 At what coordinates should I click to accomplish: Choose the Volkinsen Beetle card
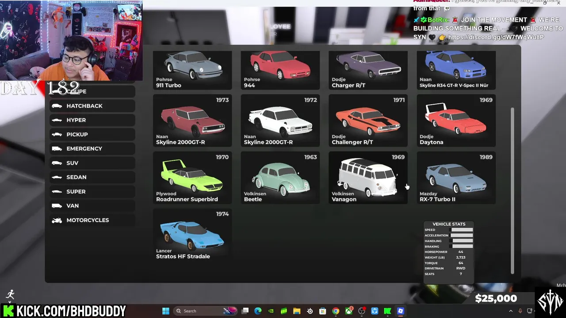pyautogui.click(x=280, y=178)
